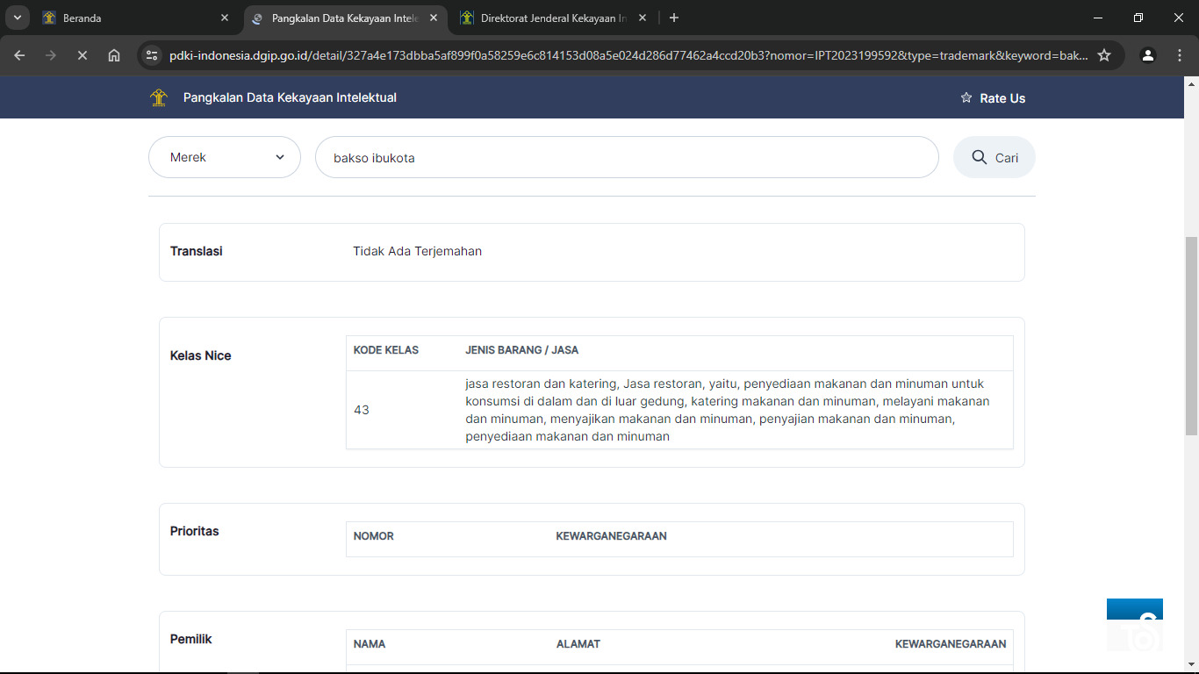
Task: View site information icon in address bar
Action: click(152, 55)
